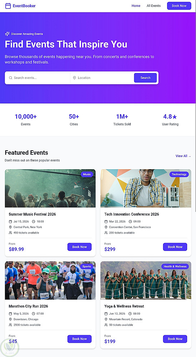196x357 pixels.
Task: Click the pin icon beside Downtown, Chicago
Action: click(10, 320)
